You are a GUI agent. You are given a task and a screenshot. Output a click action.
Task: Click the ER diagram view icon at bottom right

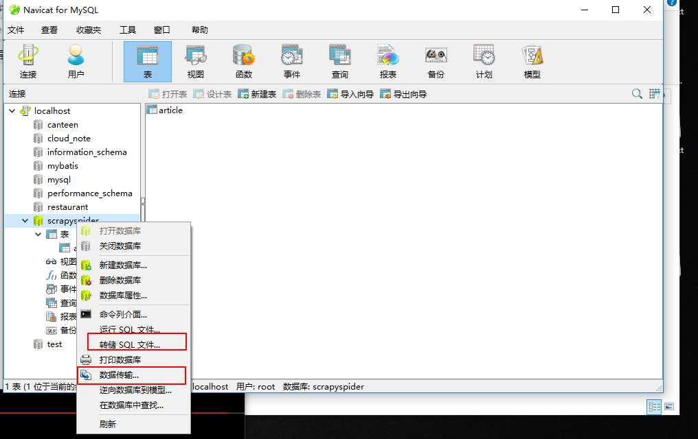pyautogui.click(x=669, y=407)
